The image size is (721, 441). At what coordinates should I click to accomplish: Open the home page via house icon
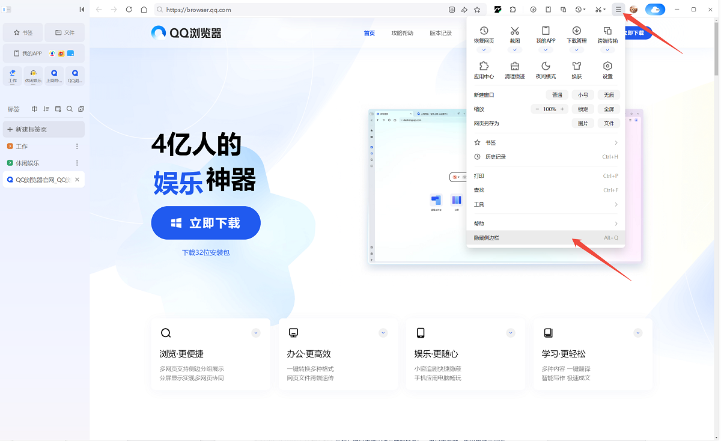click(x=144, y=10)
